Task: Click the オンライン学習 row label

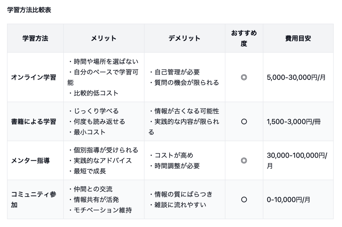Action: point(33,77)
